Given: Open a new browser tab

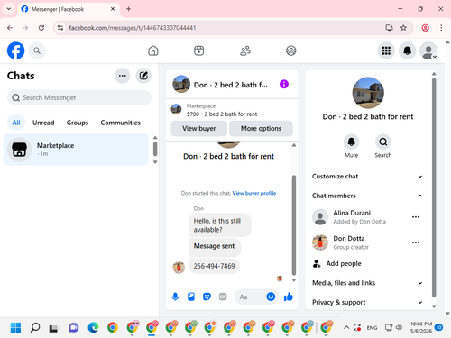Looking at the screenshot, I should tap(128, 9).
